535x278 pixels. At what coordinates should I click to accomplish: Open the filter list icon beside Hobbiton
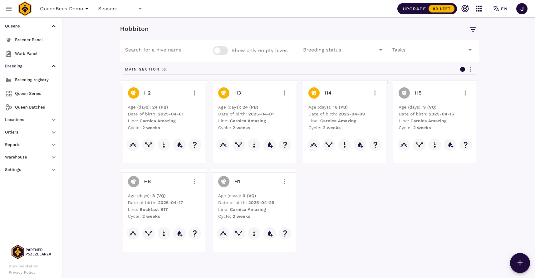(x=473, y=29)
